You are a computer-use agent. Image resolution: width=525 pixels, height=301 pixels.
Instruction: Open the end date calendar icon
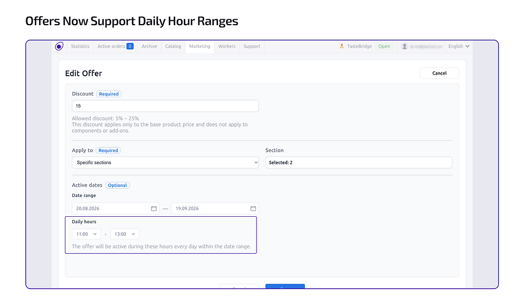[253, 209]
